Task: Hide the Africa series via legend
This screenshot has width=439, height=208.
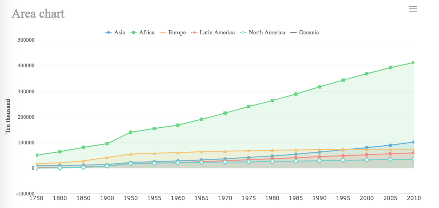Action: coord(146,32)
